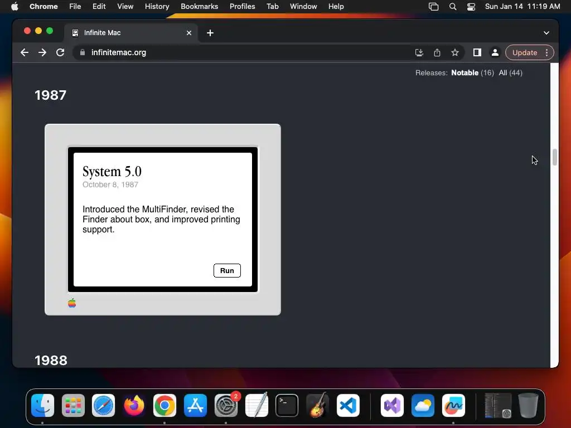Click the Stage Manager menu bar icon
This screenshot has height=428, width=571.
433,7
